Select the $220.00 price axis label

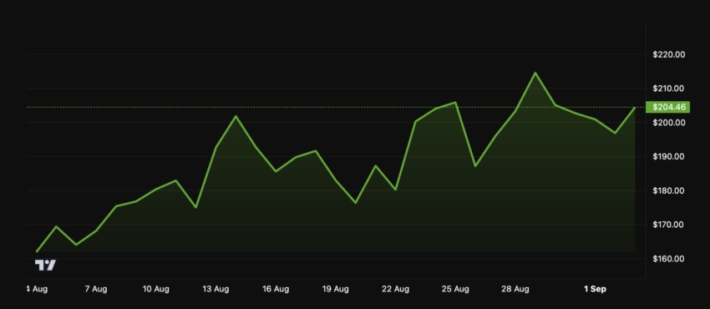click(x=669, y=55)
